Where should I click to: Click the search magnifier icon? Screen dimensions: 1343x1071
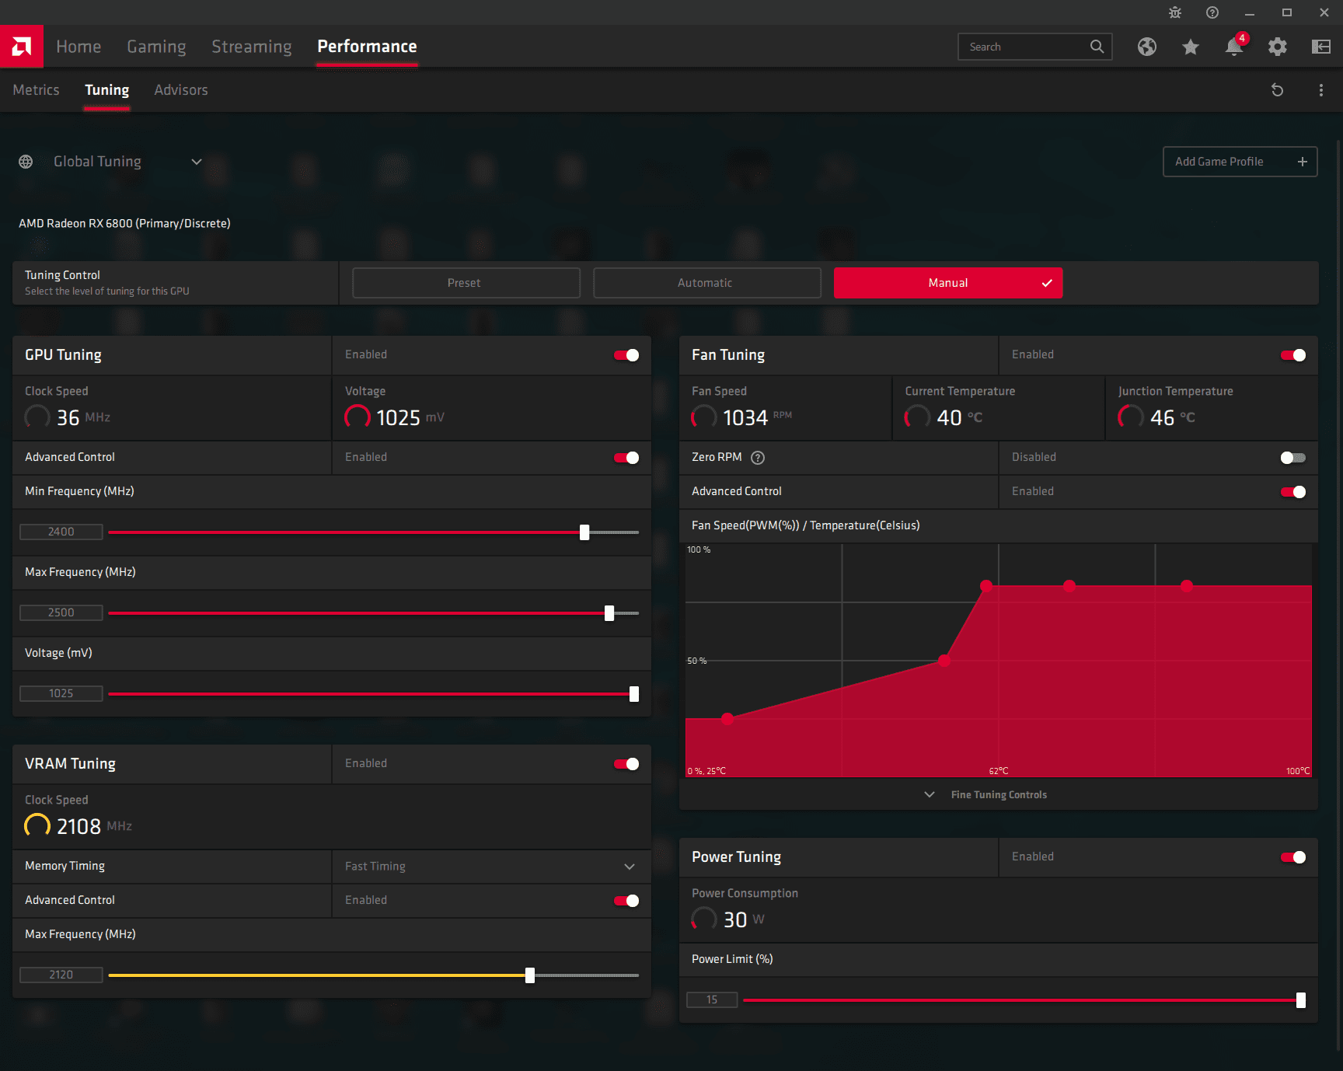(x=1097, y=47)
